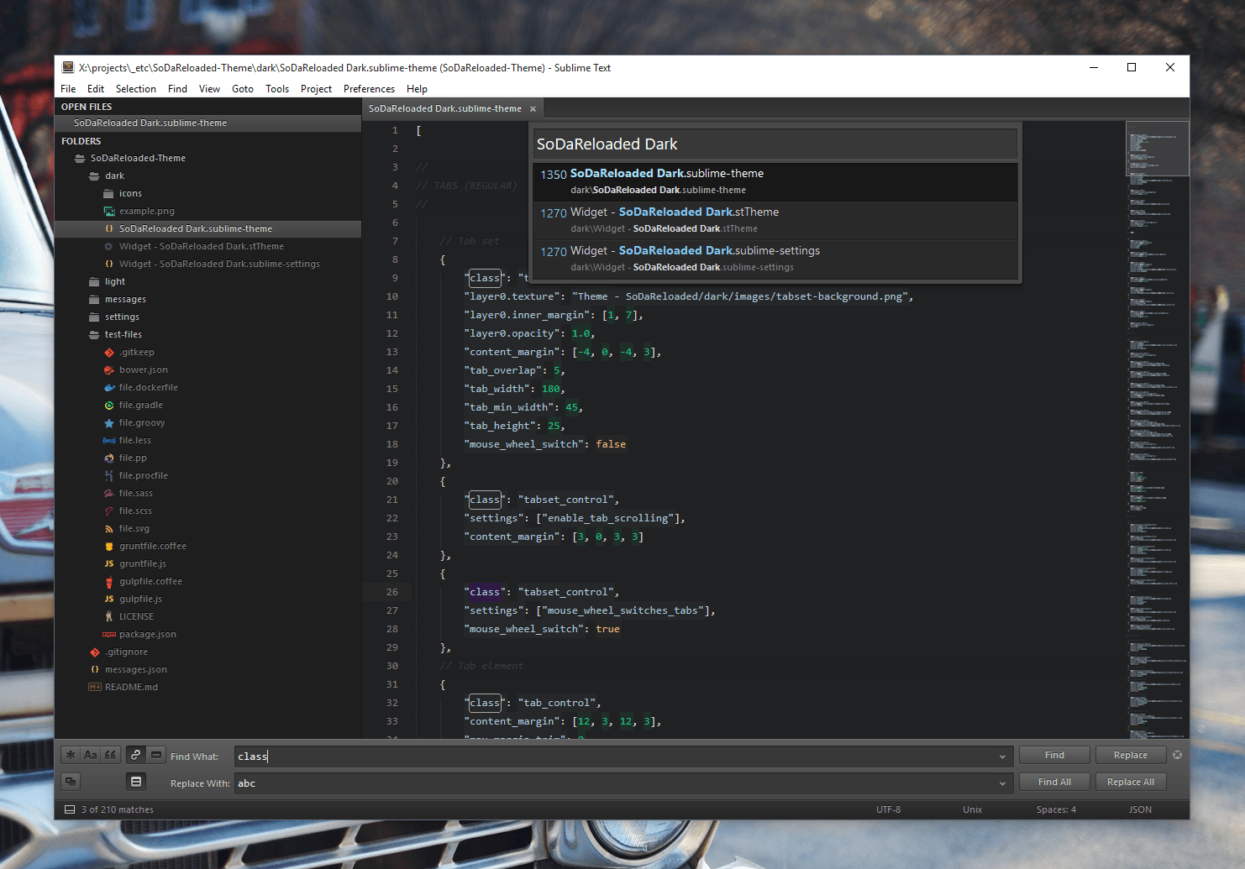The width and height of the screenshot is (1245, 869).
Task: Click the example.png image icon
Action: 109,212
